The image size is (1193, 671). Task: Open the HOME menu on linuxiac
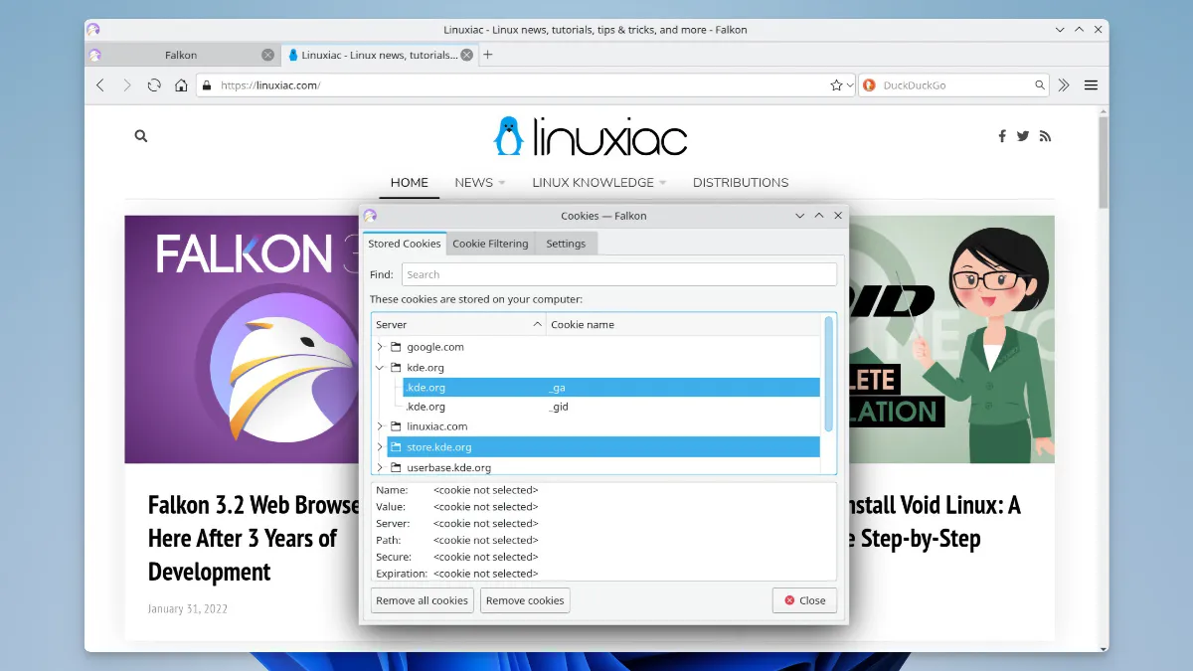(x=410, y=183)
